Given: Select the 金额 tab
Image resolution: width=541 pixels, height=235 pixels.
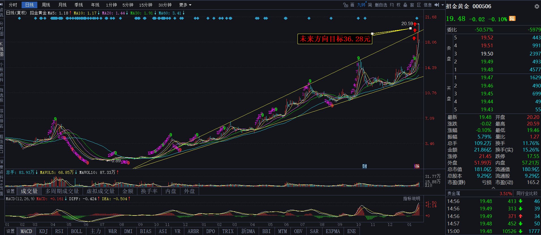Looking at the screenshot, I should click(x=128, y=191).
